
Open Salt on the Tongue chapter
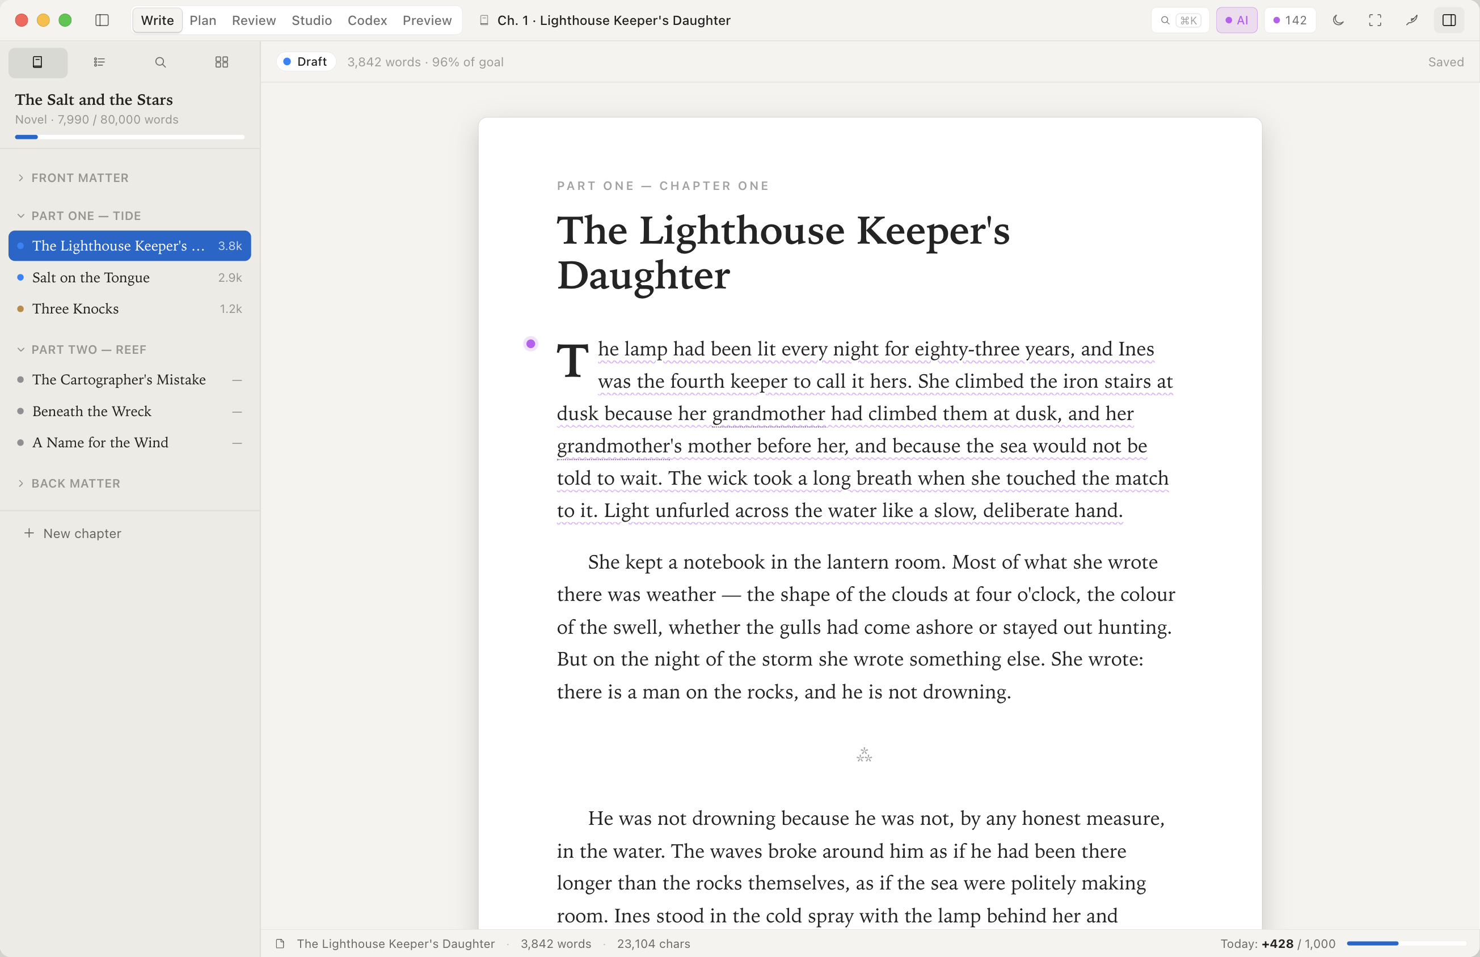[x=129, y=277]
